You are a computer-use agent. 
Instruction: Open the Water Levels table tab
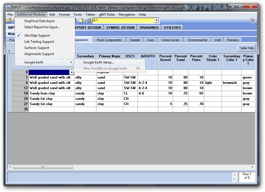click(170, 40)
